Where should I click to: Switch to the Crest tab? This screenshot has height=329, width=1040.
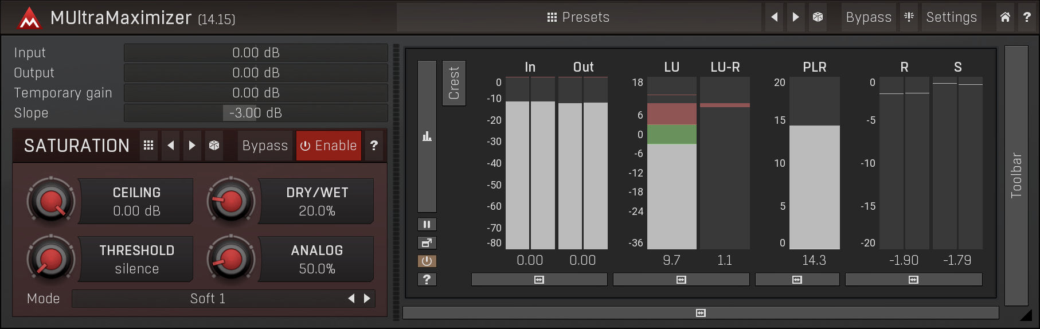453,83
